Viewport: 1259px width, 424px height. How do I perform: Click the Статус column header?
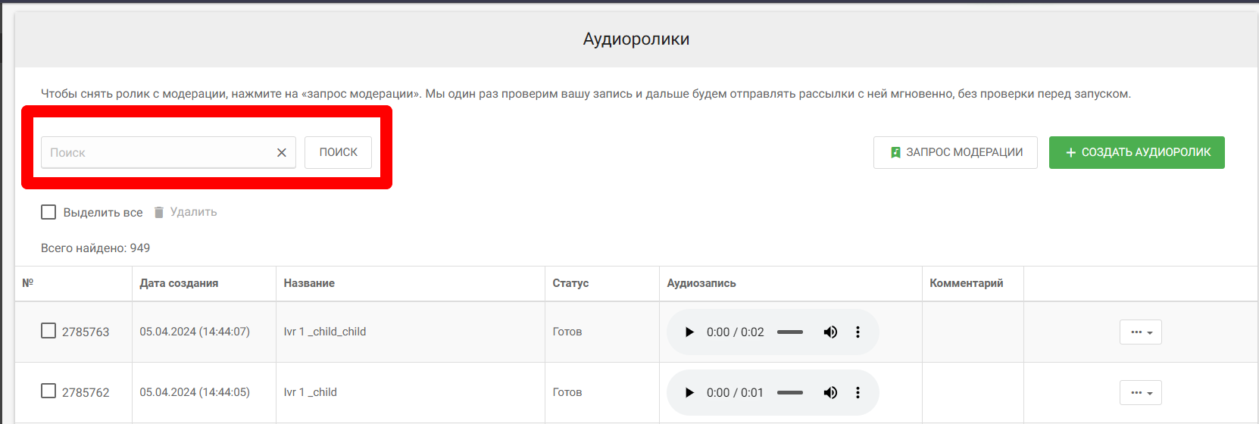(x=570, y=283)
